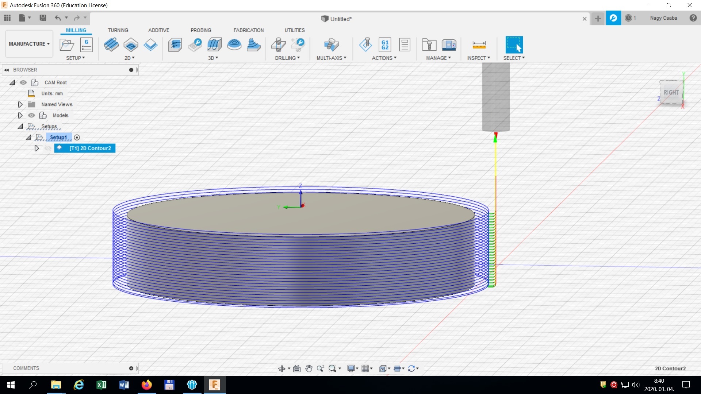
Task: Switch to the ADDITIVE tab
Action: [158, 30]
